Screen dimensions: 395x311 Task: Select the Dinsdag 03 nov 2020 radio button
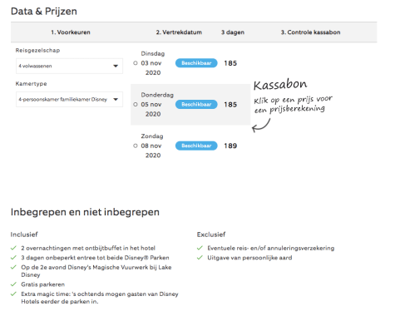[136, 63]
